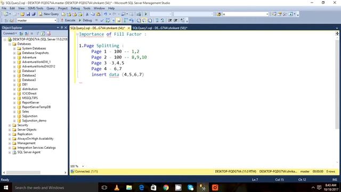Collapse the outlining toggle beside Importance of Fill Factor

(77, 34)
